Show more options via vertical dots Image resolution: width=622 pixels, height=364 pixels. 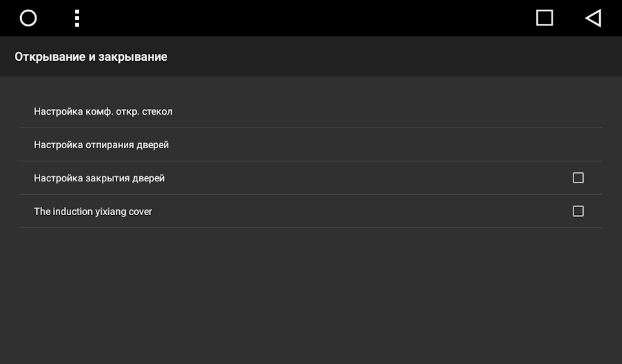(x=77, y=18)
